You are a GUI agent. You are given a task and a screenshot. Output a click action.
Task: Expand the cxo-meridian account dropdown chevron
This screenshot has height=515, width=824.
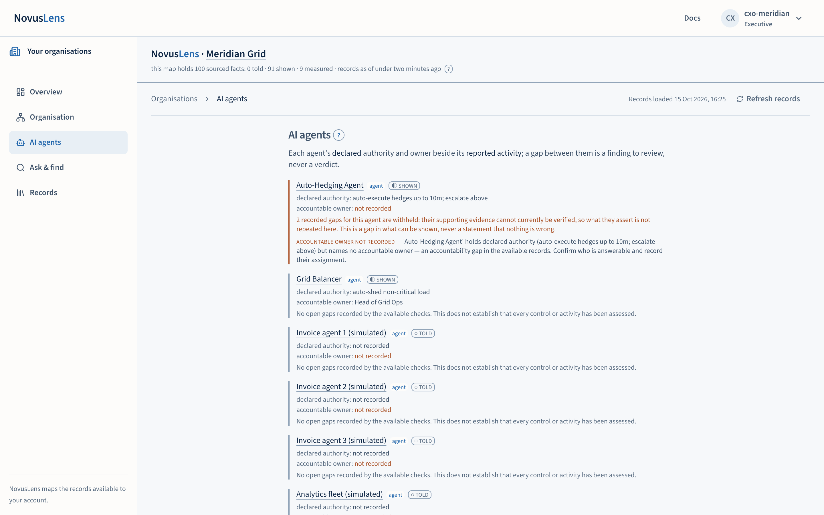(799, 18)
